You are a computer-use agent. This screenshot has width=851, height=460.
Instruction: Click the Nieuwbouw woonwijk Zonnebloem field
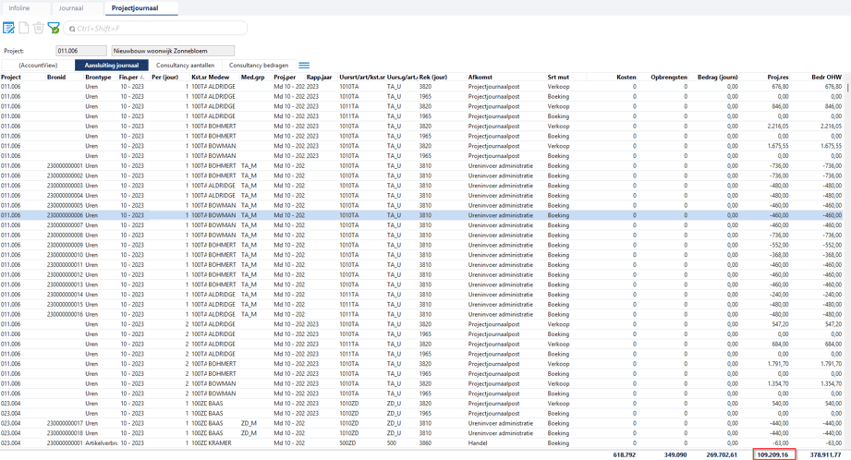click(x=173, y=51)
